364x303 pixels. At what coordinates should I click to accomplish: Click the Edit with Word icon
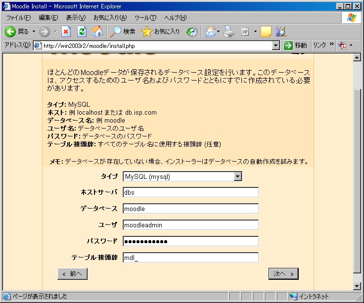(x=245, y=32)
